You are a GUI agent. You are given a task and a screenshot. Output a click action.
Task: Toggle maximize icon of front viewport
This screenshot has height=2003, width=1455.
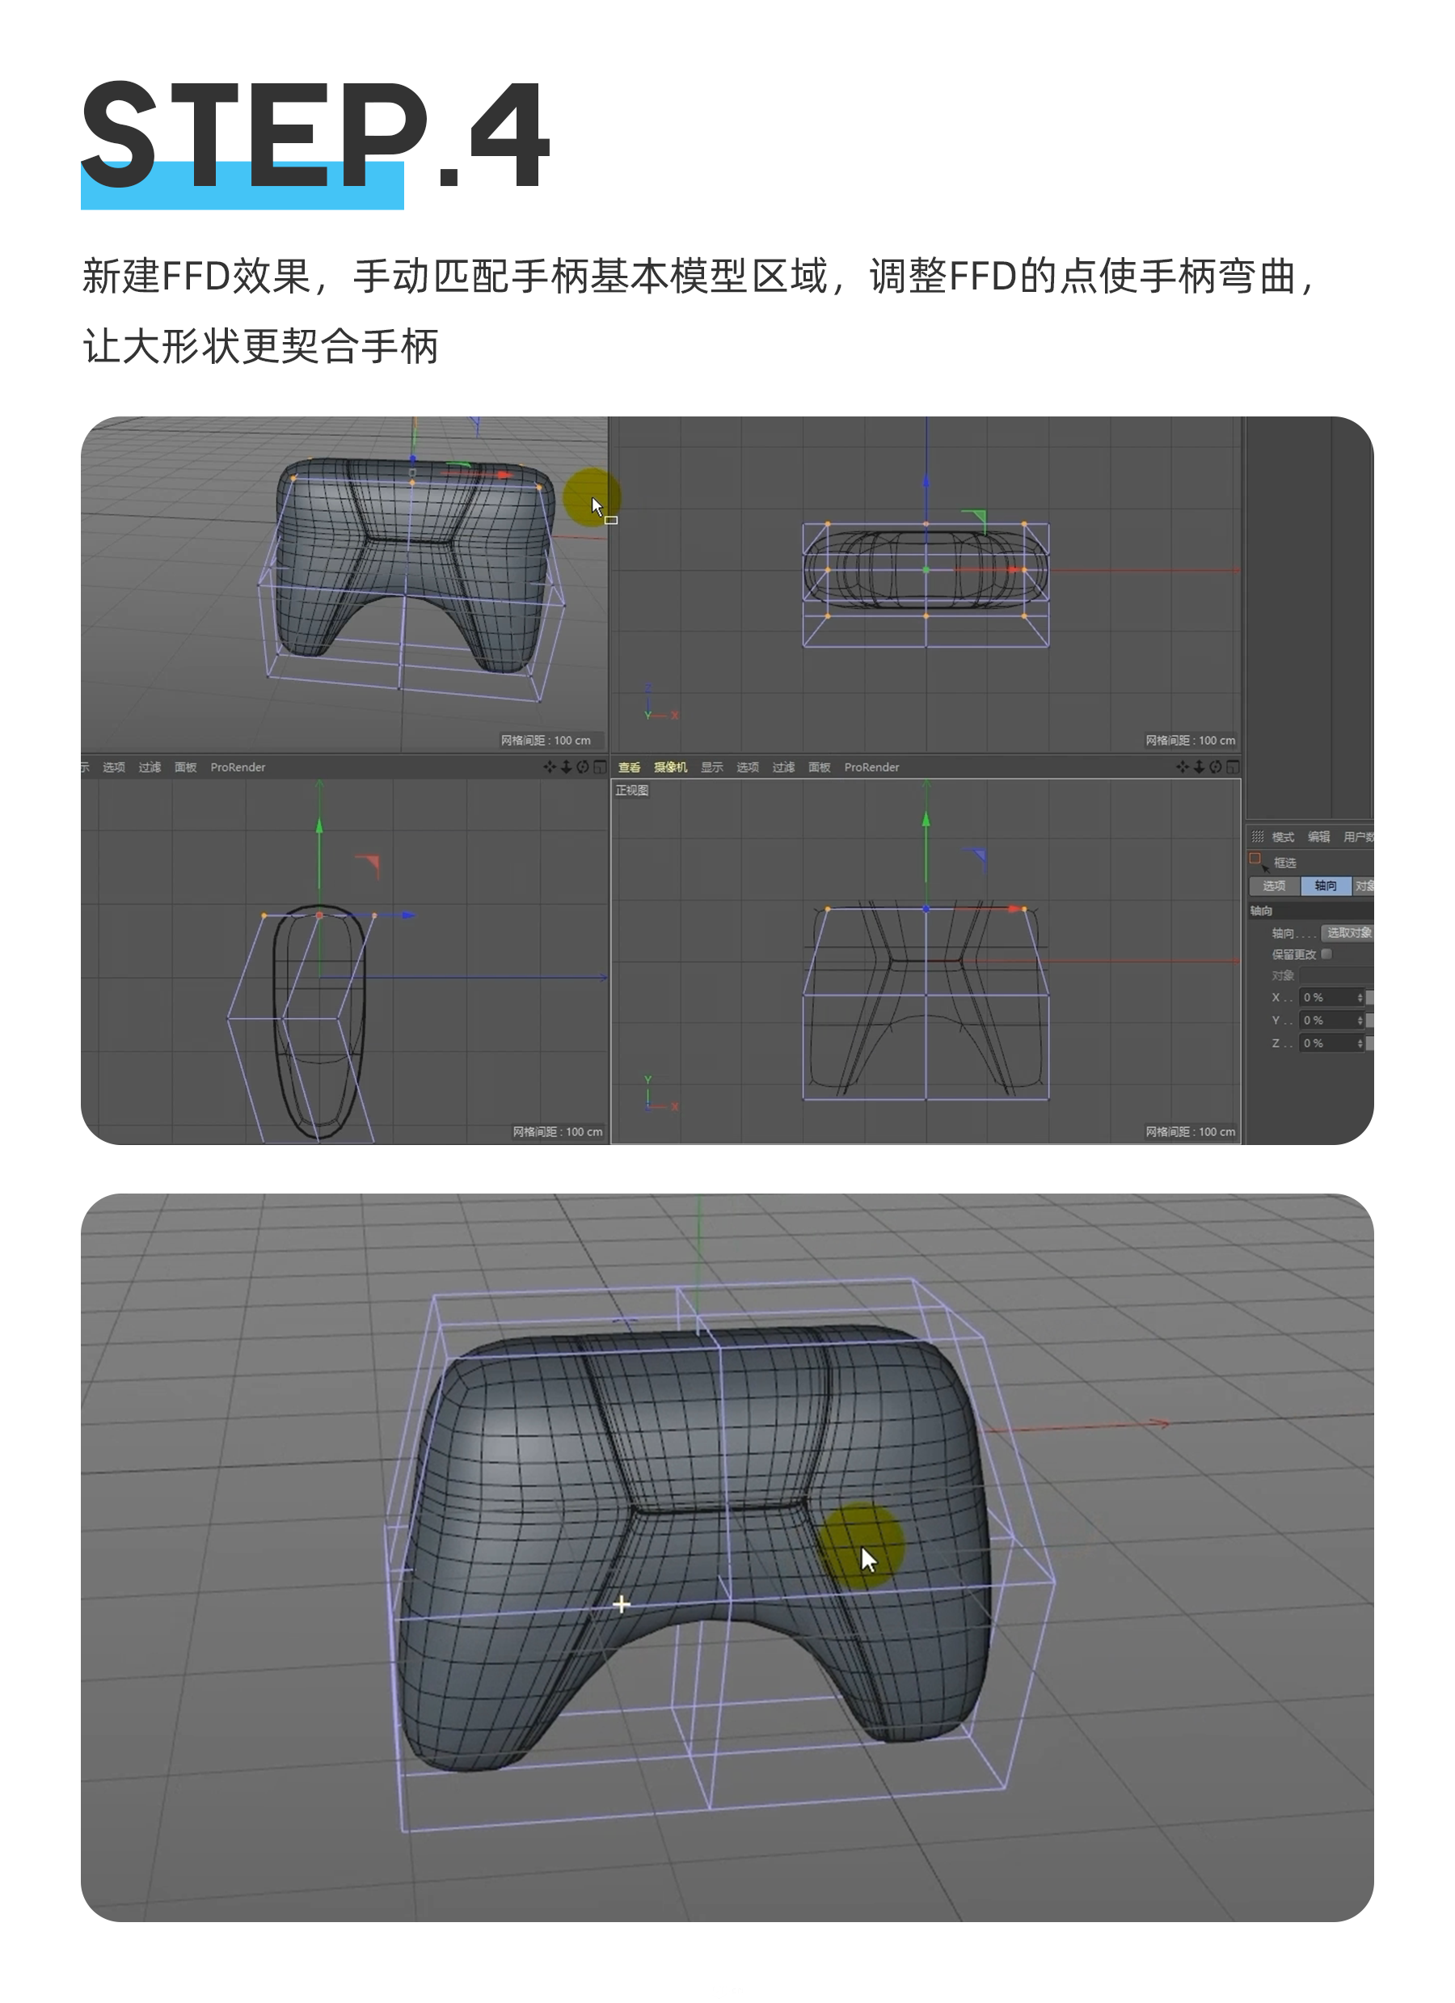1233,767
